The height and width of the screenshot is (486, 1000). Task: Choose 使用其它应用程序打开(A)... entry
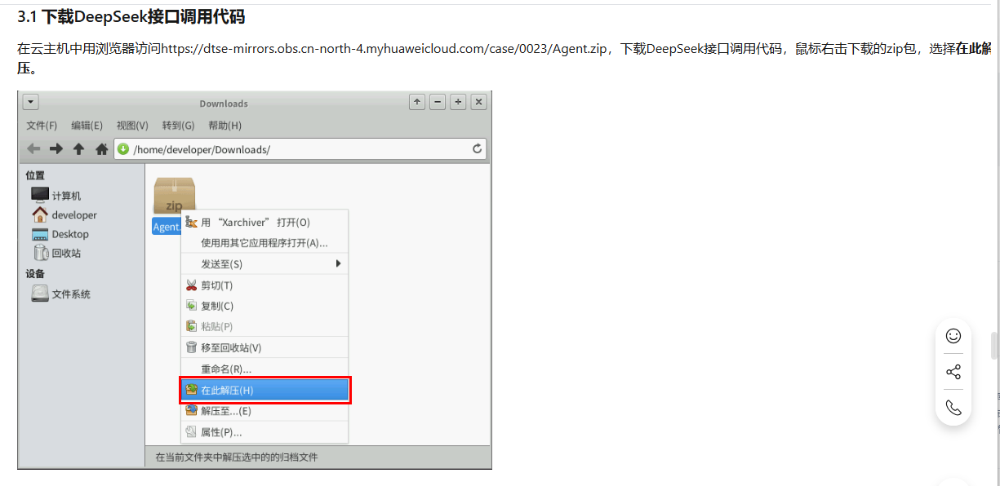pyautogui.click(x=264, y=243)
